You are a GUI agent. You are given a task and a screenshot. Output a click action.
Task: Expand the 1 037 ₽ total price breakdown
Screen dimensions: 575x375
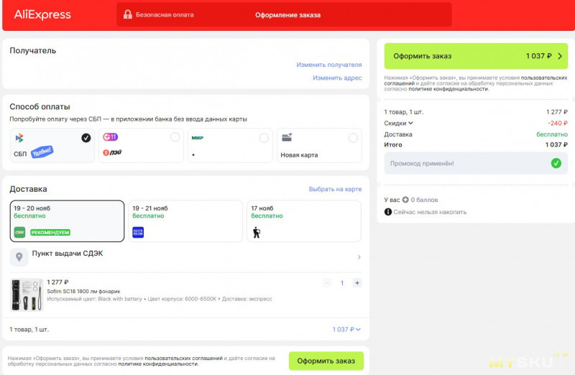pos(346,329)
